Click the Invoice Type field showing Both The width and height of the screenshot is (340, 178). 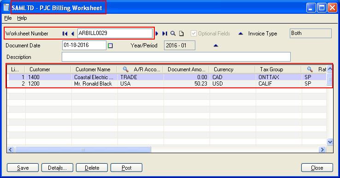(311, 34)
